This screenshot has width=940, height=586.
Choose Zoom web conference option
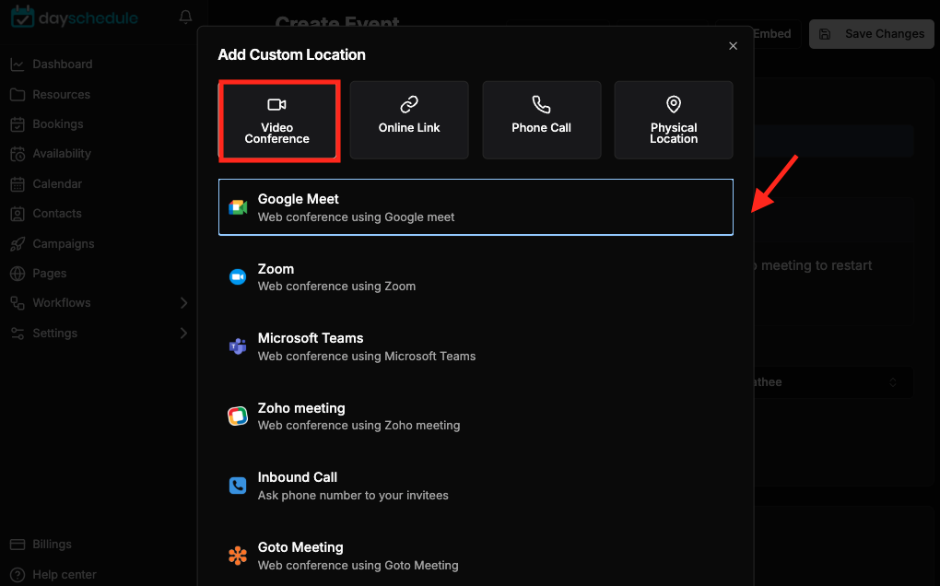[476, 276]
